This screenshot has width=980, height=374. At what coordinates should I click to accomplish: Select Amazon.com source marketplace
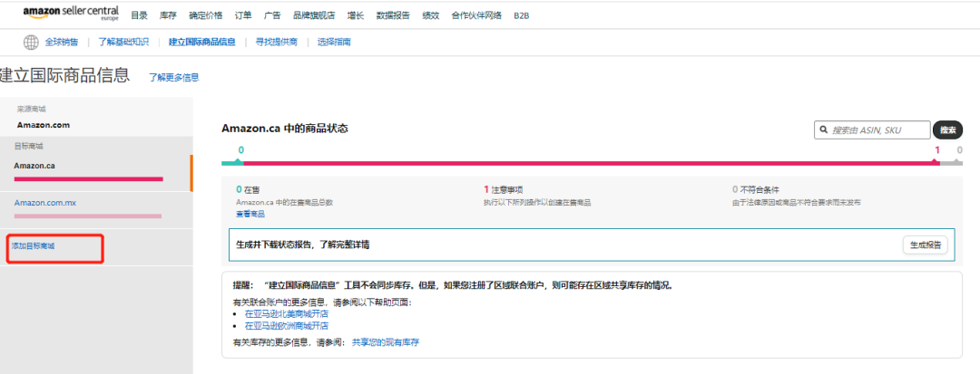click(x=44, y=125)
